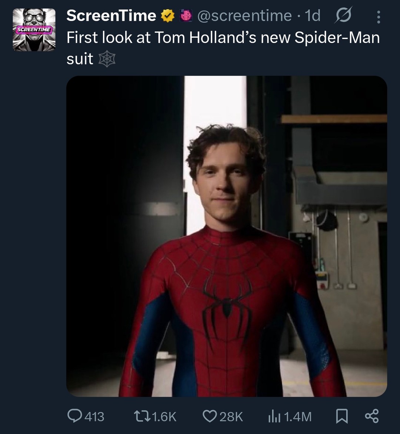Open analytics via the bar chart icon
The height and width of the screenshot is (434, 400).
point(274,417)
